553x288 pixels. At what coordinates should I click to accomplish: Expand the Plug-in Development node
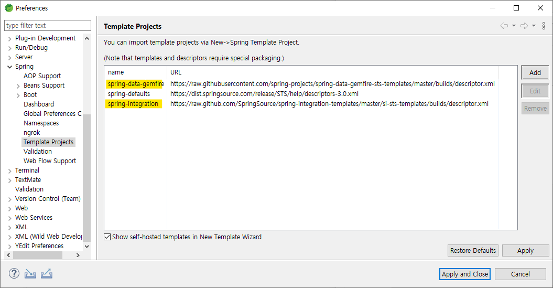pos(9,39)
